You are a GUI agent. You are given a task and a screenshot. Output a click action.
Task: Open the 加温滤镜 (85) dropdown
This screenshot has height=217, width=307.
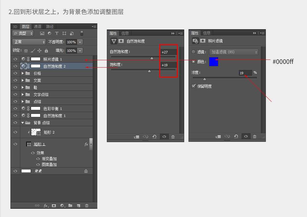tap(234, 52)
